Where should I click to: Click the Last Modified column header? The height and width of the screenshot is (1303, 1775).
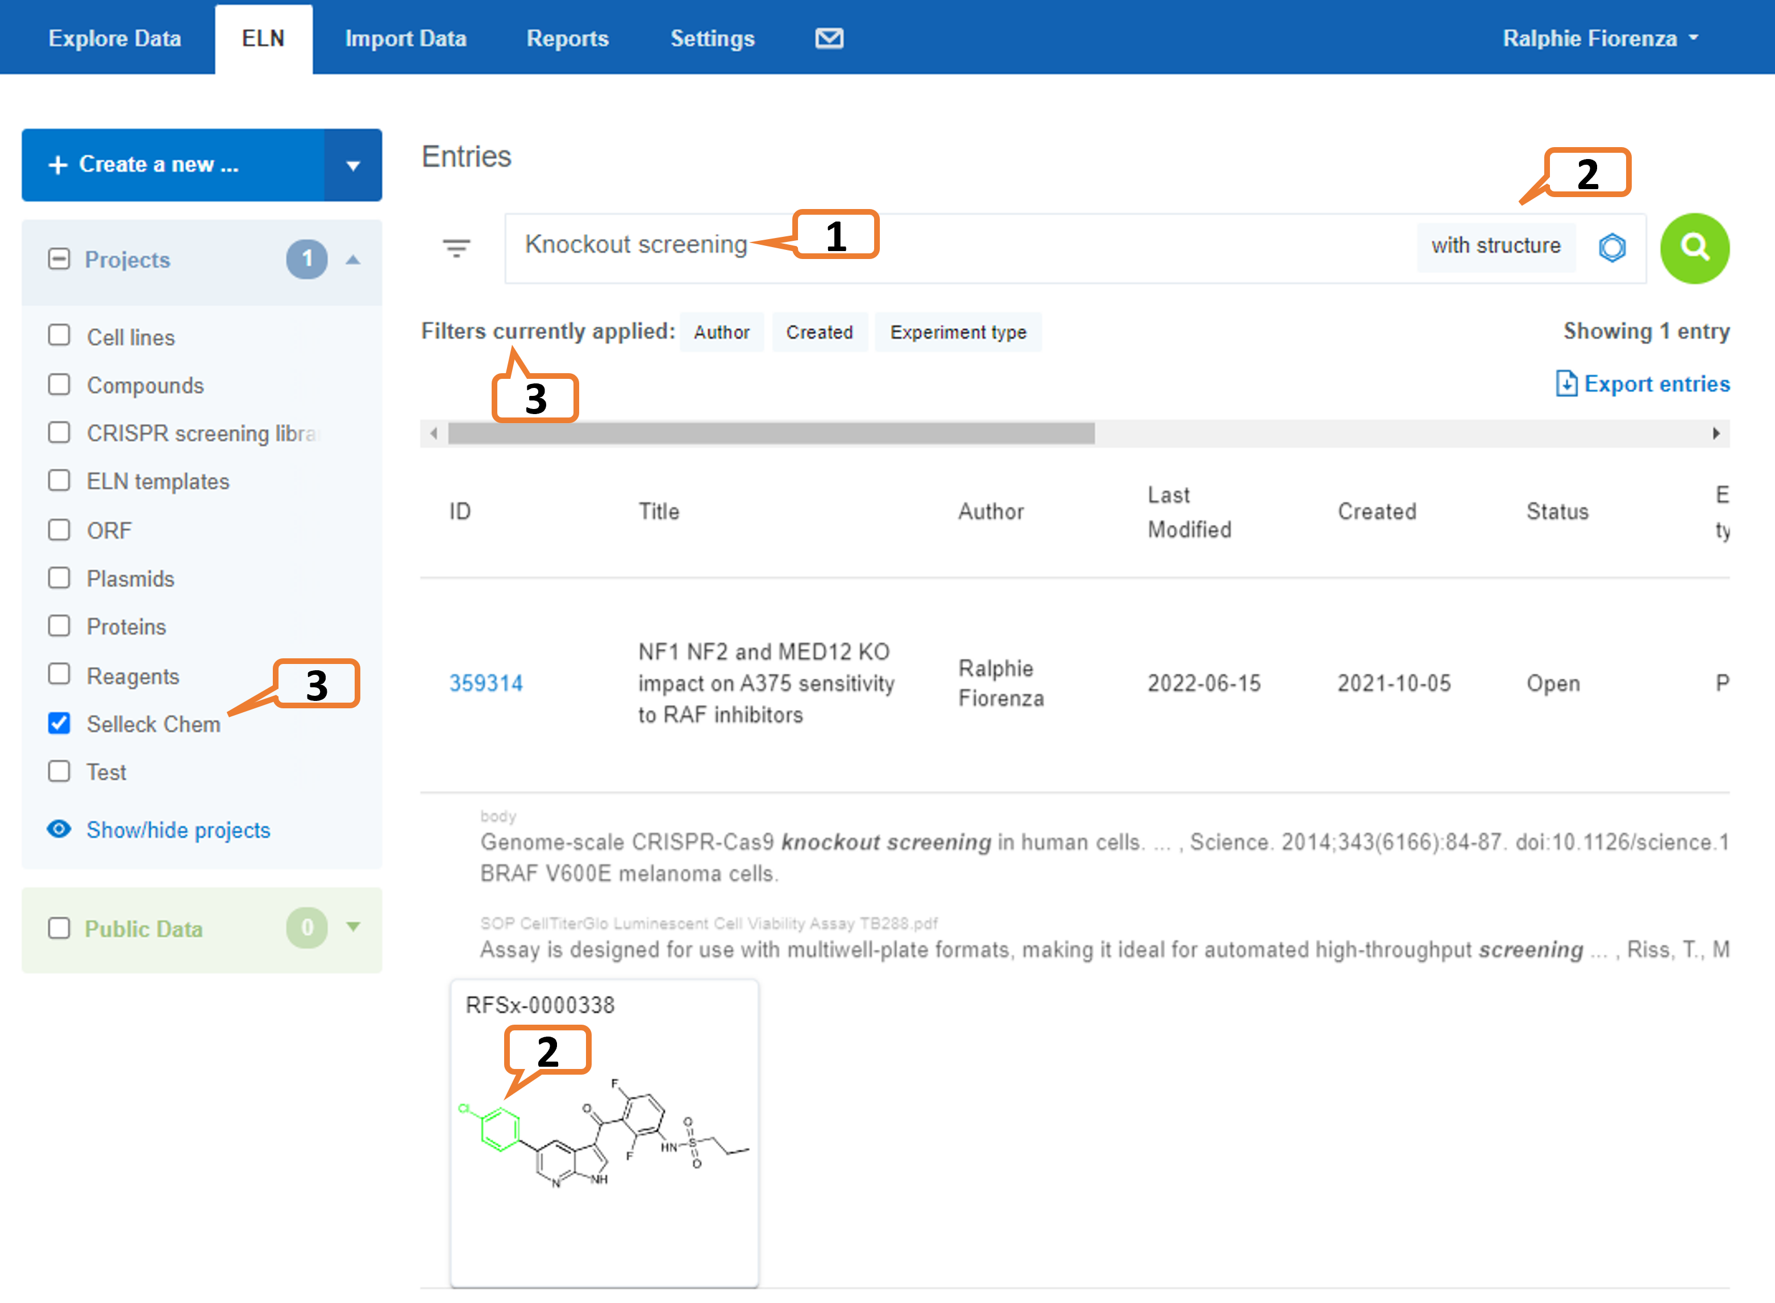[1188, 512]
